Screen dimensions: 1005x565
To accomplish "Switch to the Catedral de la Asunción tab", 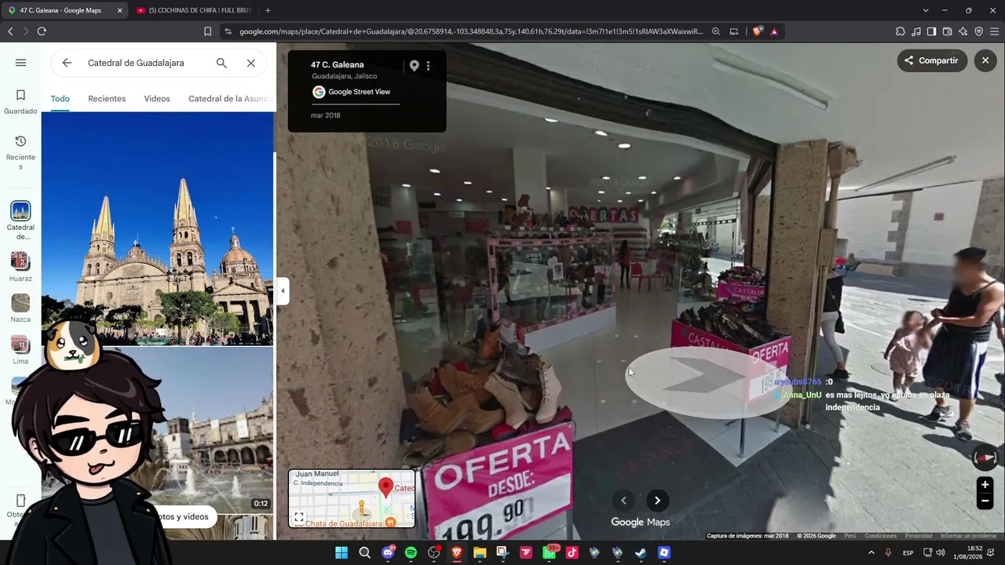I will coord(231,99).
